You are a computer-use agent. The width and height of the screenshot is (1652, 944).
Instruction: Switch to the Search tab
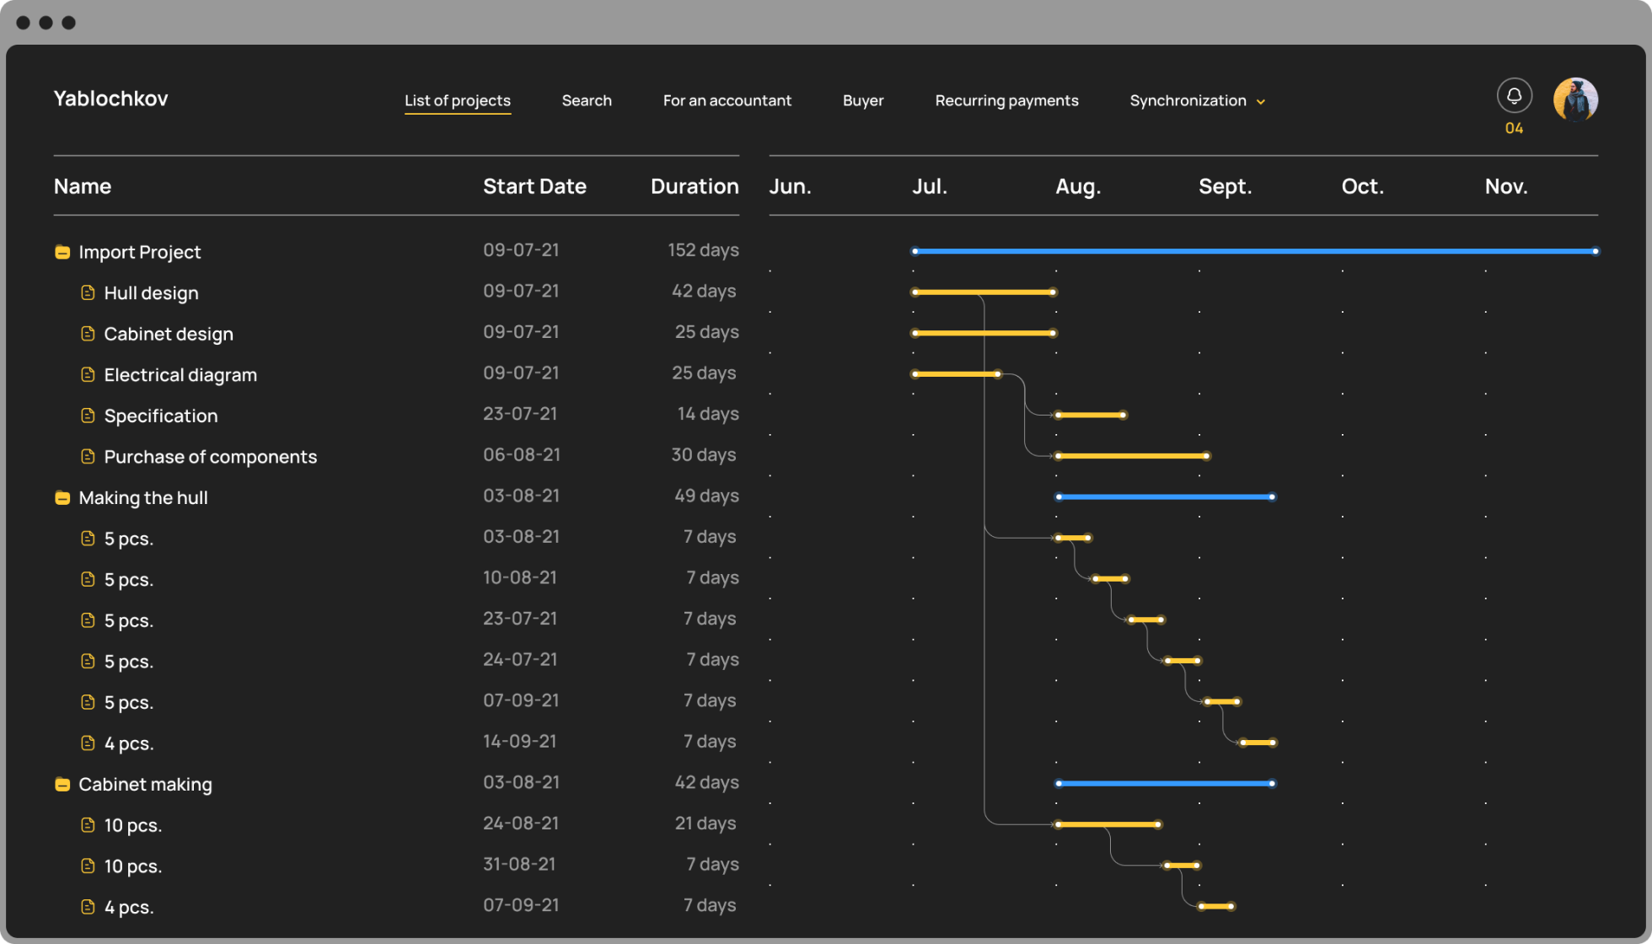click(587, 100)
